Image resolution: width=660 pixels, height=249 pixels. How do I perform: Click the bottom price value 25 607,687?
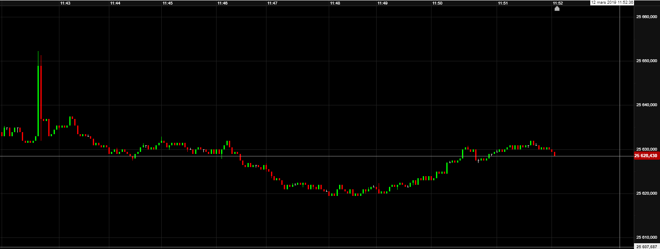pyautogui.click(x=646, y=247)
